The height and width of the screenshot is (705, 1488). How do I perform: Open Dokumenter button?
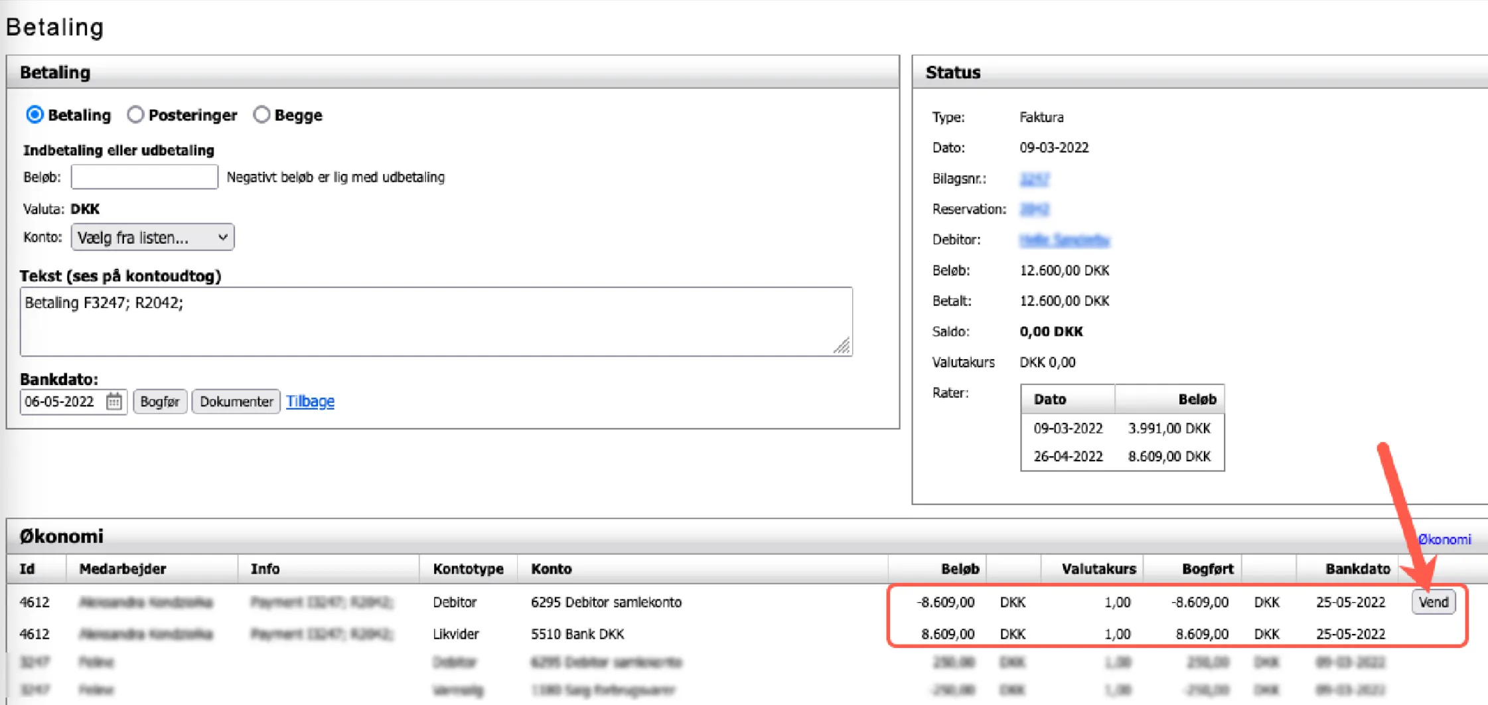tap(236, 402)
